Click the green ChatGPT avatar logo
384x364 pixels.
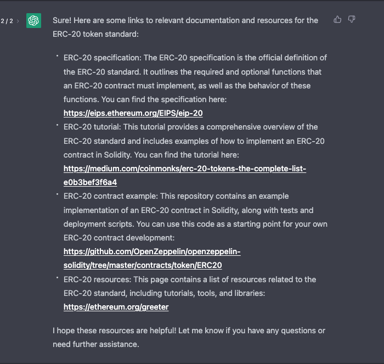33,21
